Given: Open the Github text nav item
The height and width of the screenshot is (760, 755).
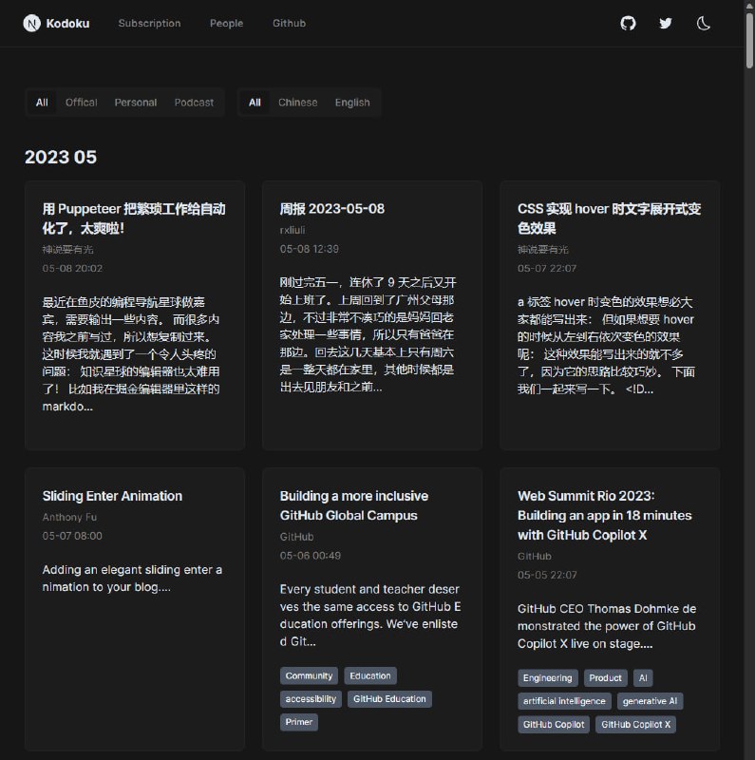Looking at the screenshot, I should (x=289, y=23).
